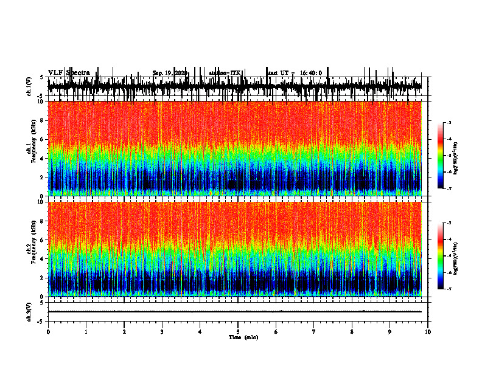Viewport: 482px width, 372px height.
Task: Click the ch.1 spectrogram color bar
Action: pyautogui.click(x=440, y=156)
